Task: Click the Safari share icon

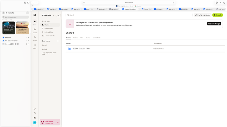Action: click(x=217, y=3)
